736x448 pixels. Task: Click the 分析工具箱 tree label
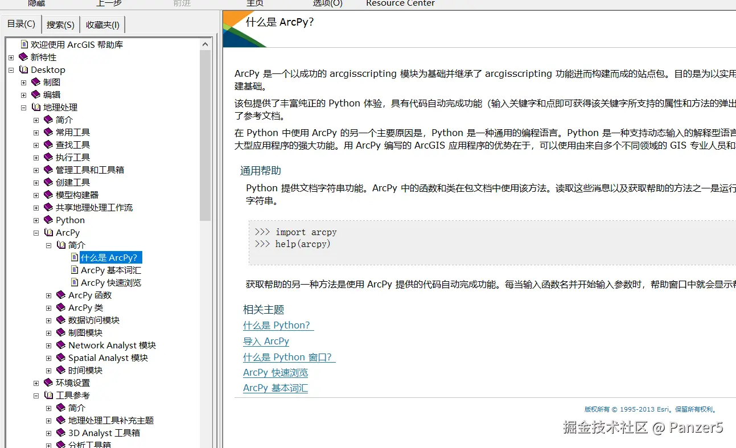tap(89, 445)
